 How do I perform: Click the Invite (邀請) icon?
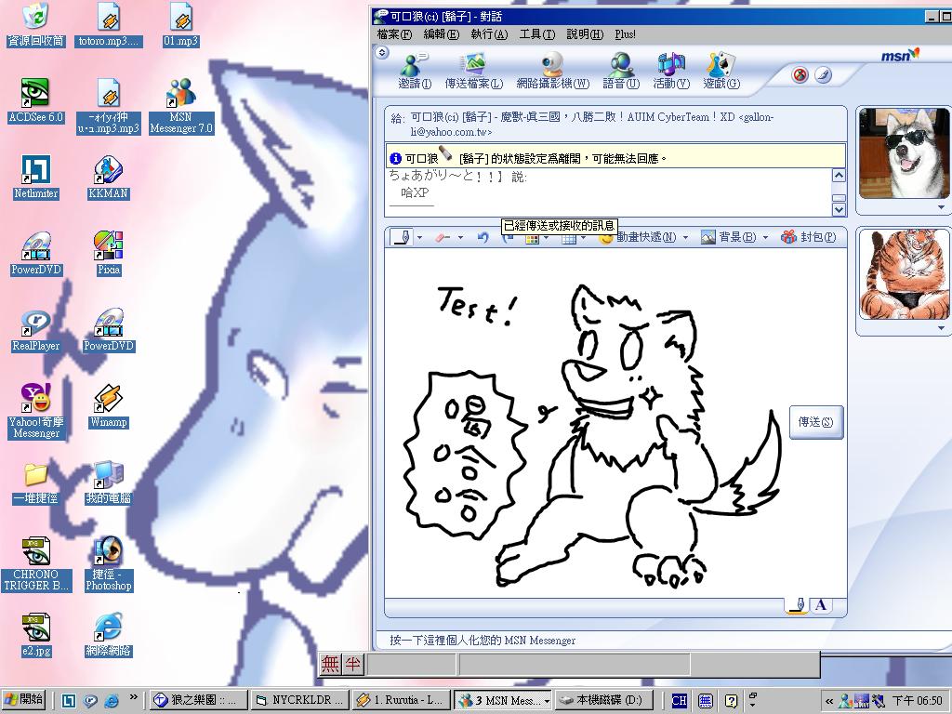(415, 71)
